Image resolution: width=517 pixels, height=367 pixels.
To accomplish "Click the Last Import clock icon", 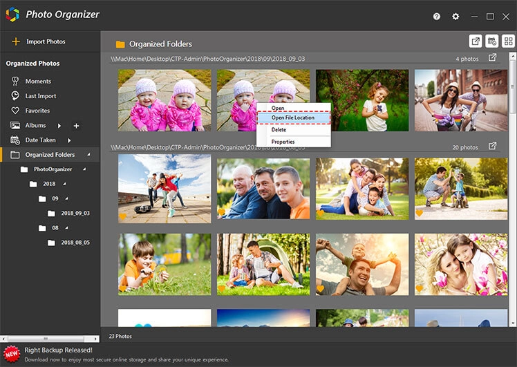I will coord(15,95).
